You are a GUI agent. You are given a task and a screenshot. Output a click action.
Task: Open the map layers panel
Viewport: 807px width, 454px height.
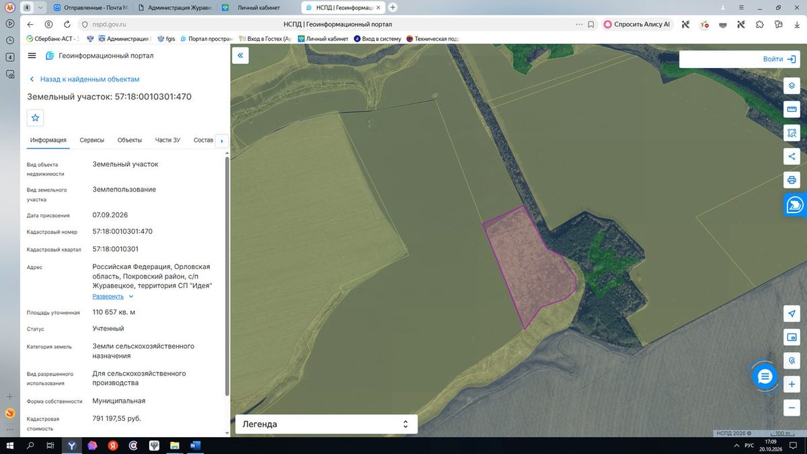[792, 86]
